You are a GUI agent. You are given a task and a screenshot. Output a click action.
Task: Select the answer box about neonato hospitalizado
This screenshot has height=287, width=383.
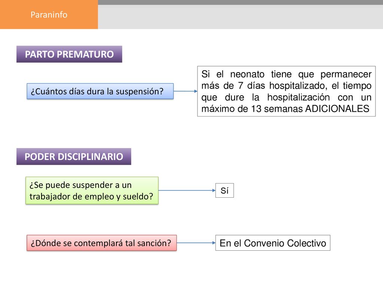(286, 91)
